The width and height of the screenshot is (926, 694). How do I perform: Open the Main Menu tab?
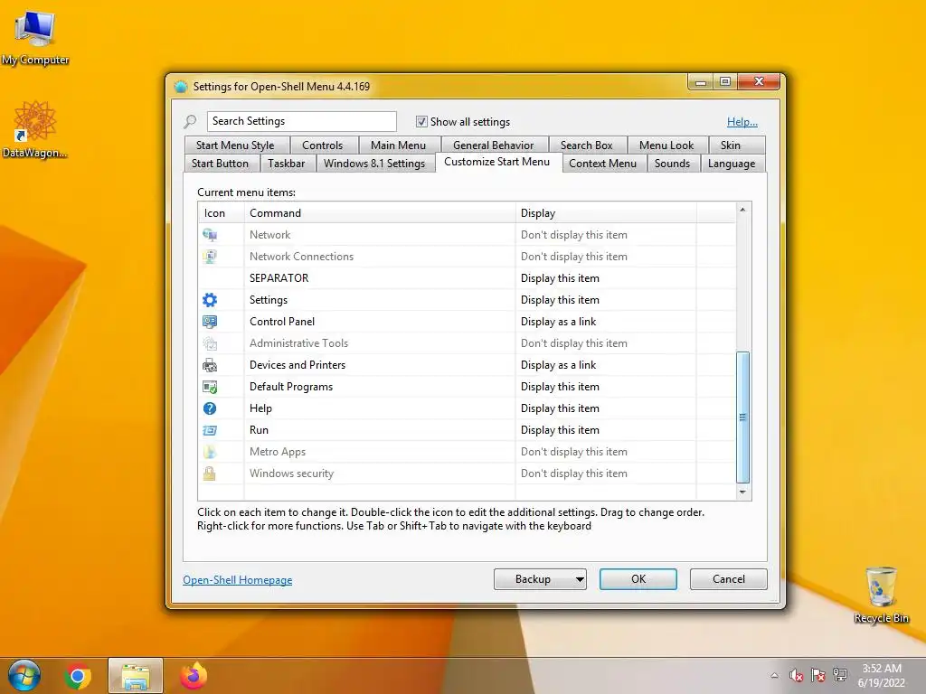coord(399,145)
